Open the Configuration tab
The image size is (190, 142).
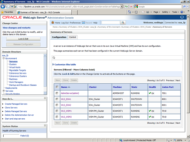59,37
